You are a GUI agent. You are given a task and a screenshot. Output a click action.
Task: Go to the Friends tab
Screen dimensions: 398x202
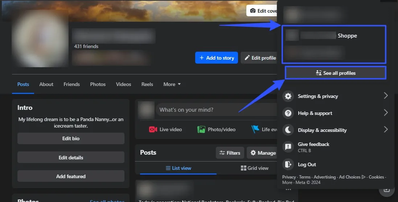click(71, 84)
